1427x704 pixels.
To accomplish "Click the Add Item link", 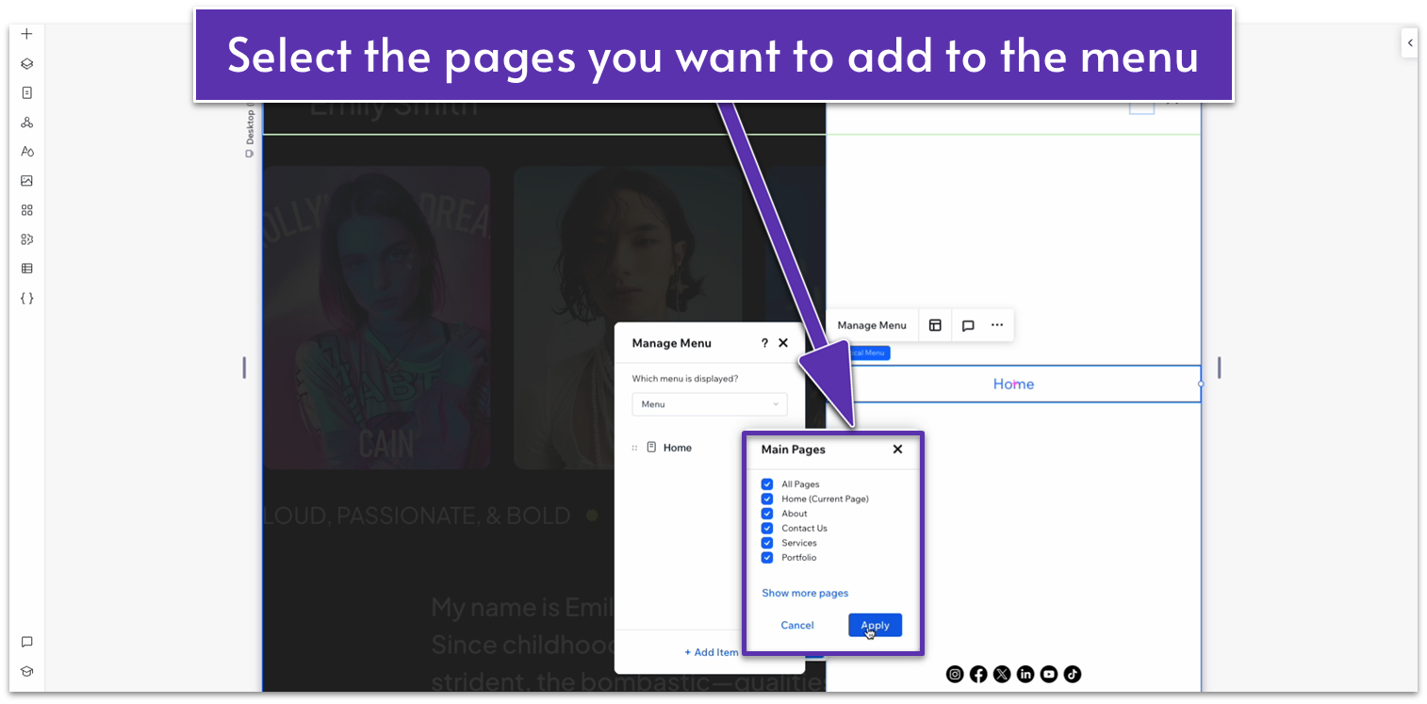I will (x=712, y=652).
